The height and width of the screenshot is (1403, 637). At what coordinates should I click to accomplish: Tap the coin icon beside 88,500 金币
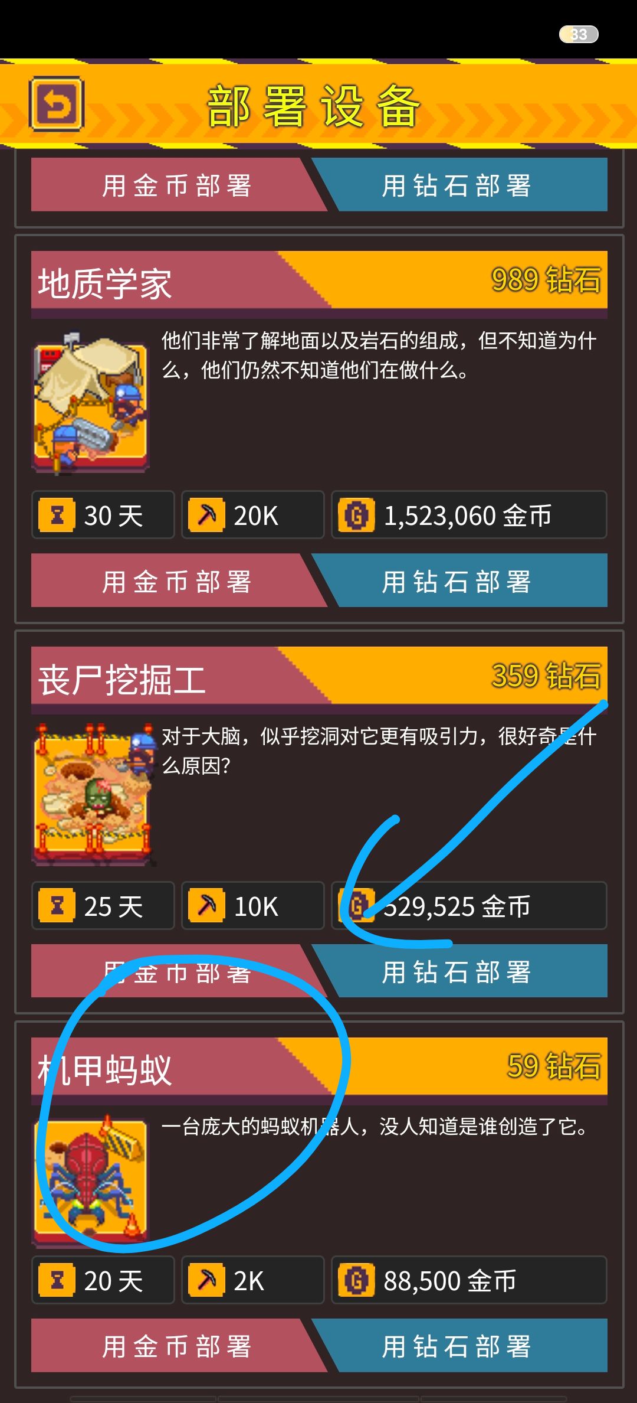coord(356,1280)
